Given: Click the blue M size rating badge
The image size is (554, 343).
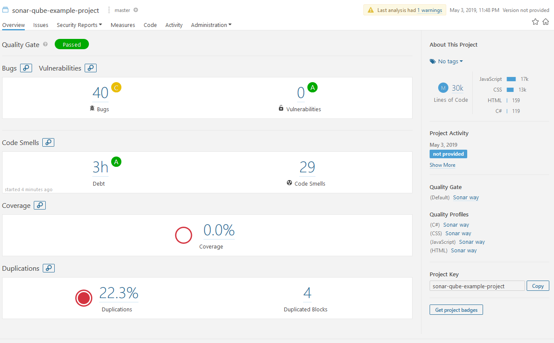Looking at the screenshot, I should [443, 88].
